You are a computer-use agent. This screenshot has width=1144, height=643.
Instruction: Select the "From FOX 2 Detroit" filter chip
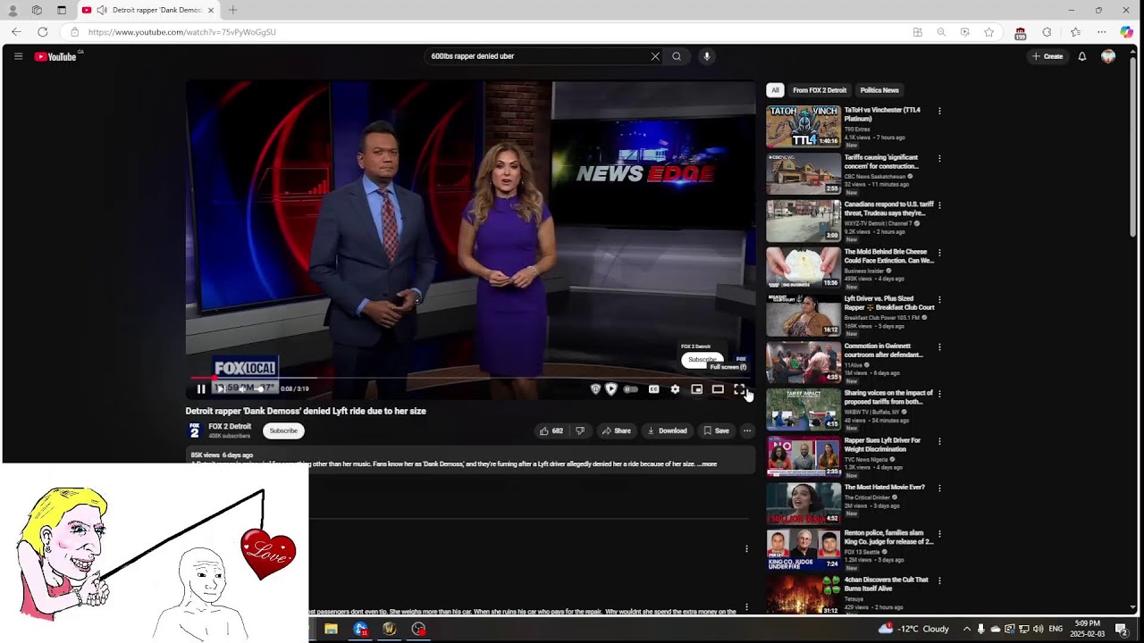point(819,90)
